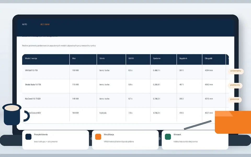This screenshot has height=157, width=251.
Task: Select the 'uniwersalny' tag
Action: pos(236,71)
